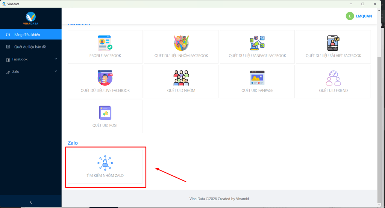The width and height of the screenshot is (385, 208).
Task: Click the LMQUAN username link
Action: pos(364,16)
